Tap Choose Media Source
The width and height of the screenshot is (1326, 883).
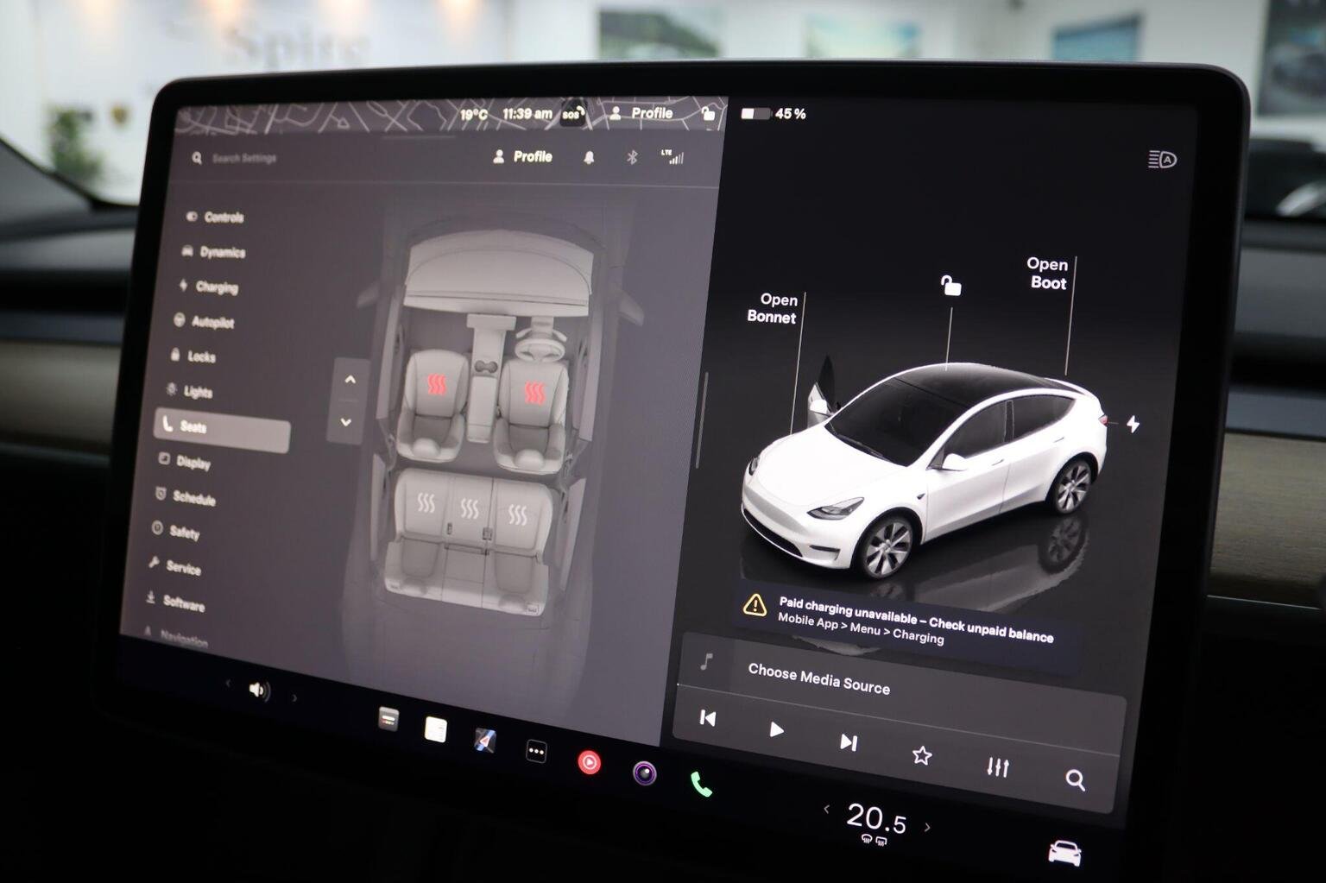point(818,678)
